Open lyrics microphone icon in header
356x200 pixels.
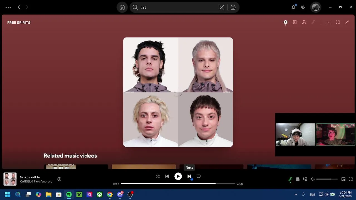(x=313, y=22)
